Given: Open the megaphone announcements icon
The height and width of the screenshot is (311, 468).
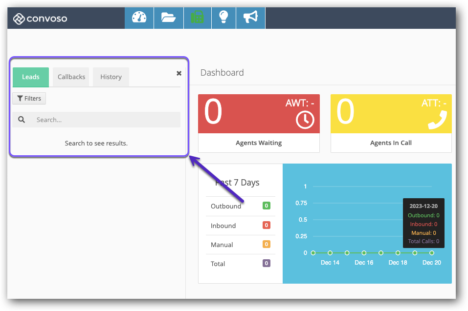Looking at the screenshot, I should pos(250,18).
